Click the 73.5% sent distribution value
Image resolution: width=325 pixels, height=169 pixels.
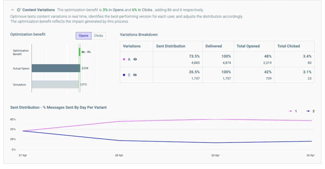click(x=194, y=56)
